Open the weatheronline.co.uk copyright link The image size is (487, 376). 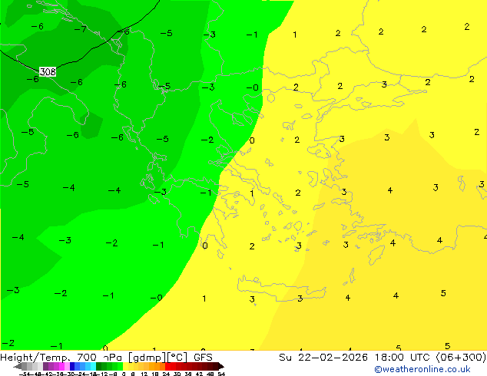pos(422,369)
